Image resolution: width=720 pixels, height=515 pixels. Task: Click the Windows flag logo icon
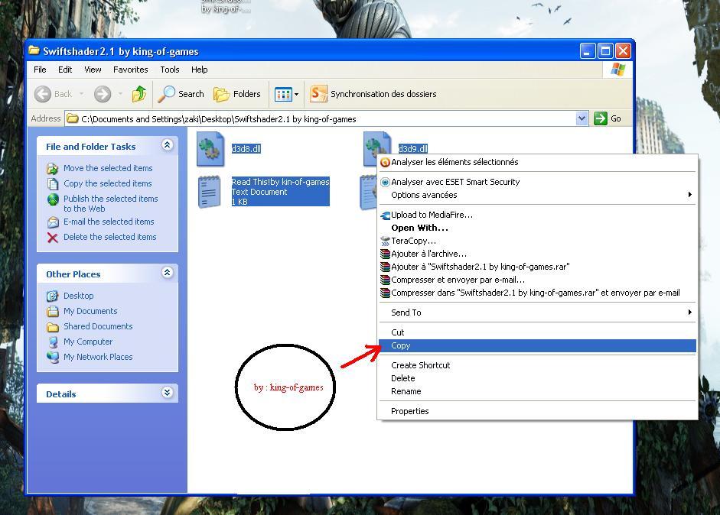pos(618,70)
